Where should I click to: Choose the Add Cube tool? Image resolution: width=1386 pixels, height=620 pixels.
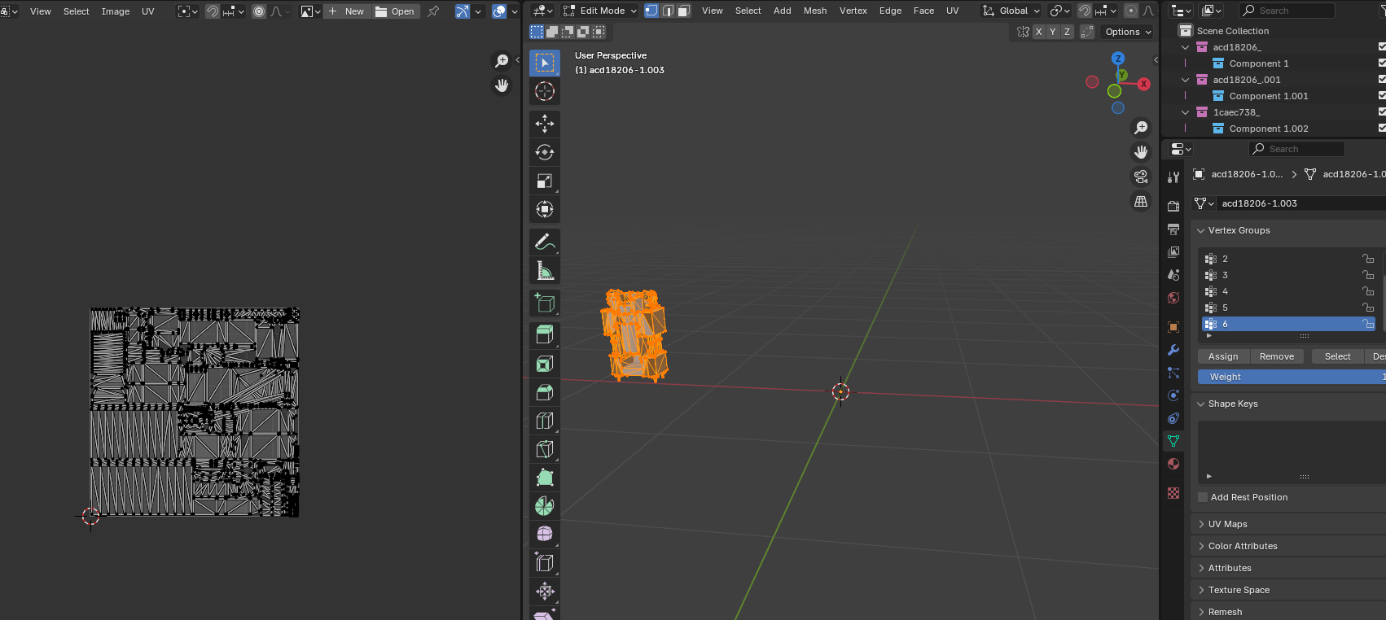point(545,303)
